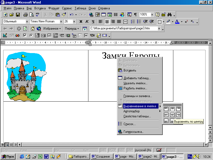Print the document with the printer icon
The height and width of the screenshot is (160, 213).
pyautogui.click(x=25, y=15)
